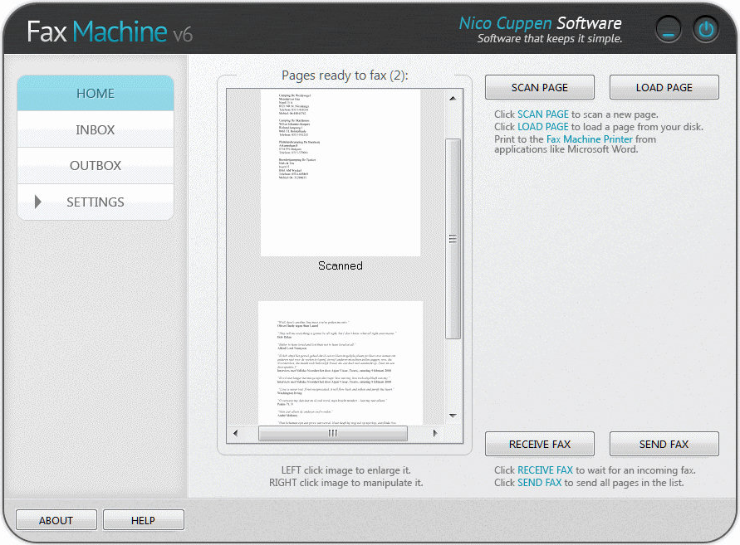Open the Home section
The height and width of the screenshot is (545, 740).
point(96,94)
